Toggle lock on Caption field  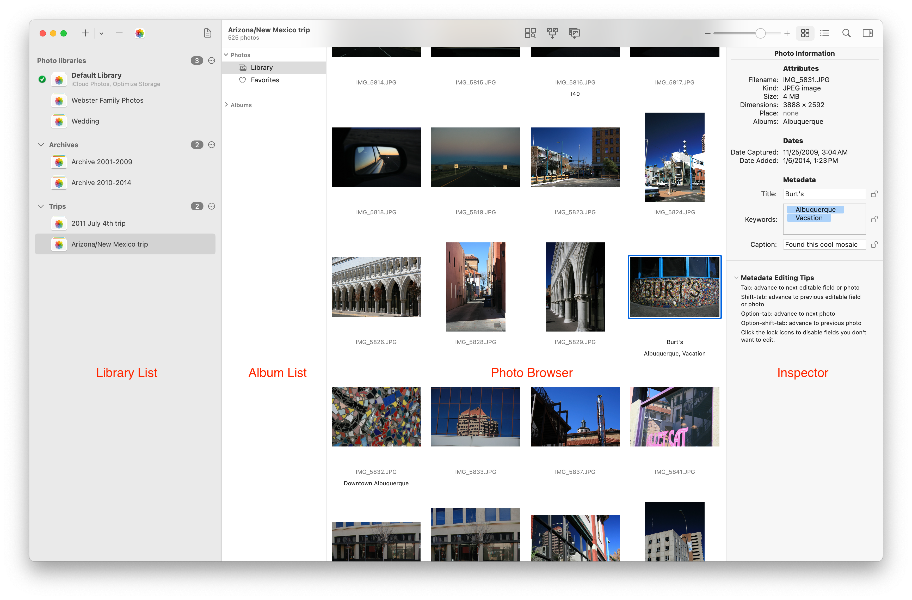coord(874,244)
